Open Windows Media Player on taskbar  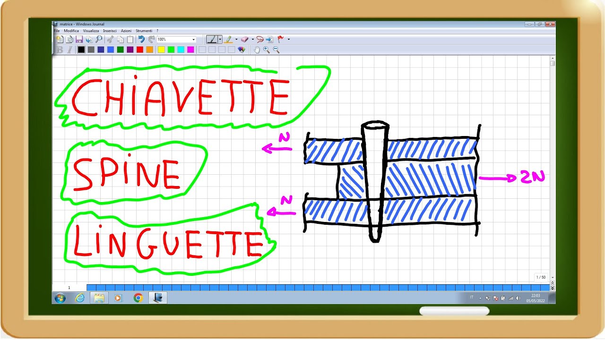[x=118, y=298]
